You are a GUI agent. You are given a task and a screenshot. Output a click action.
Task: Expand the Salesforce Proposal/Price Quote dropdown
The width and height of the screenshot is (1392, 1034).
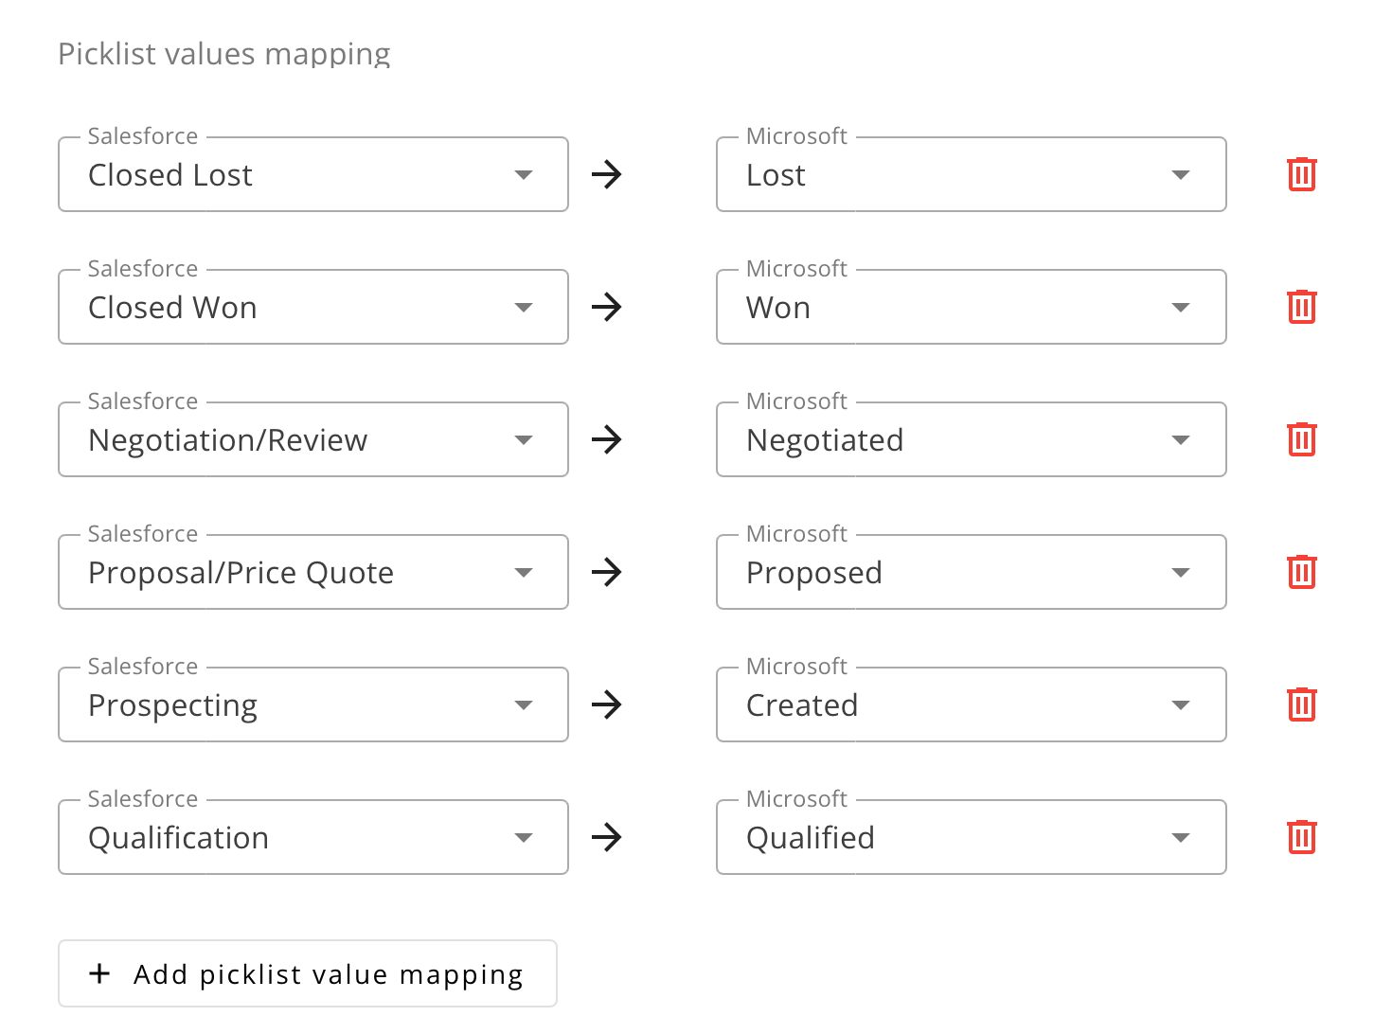[x=523, y=573]
